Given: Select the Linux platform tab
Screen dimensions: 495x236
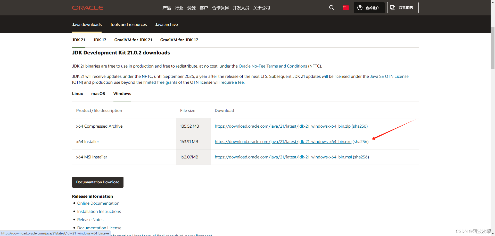Looking at the screenshot, I should click(x=77, y=93).
